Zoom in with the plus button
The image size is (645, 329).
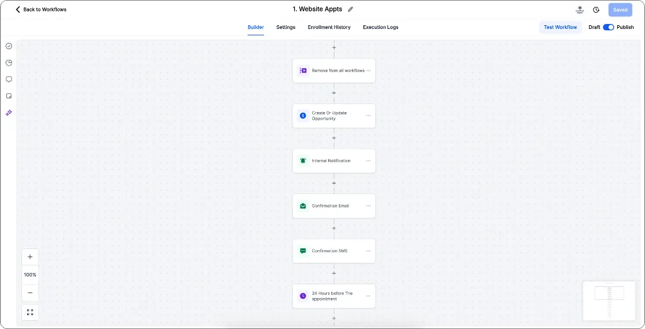point(30,257)
